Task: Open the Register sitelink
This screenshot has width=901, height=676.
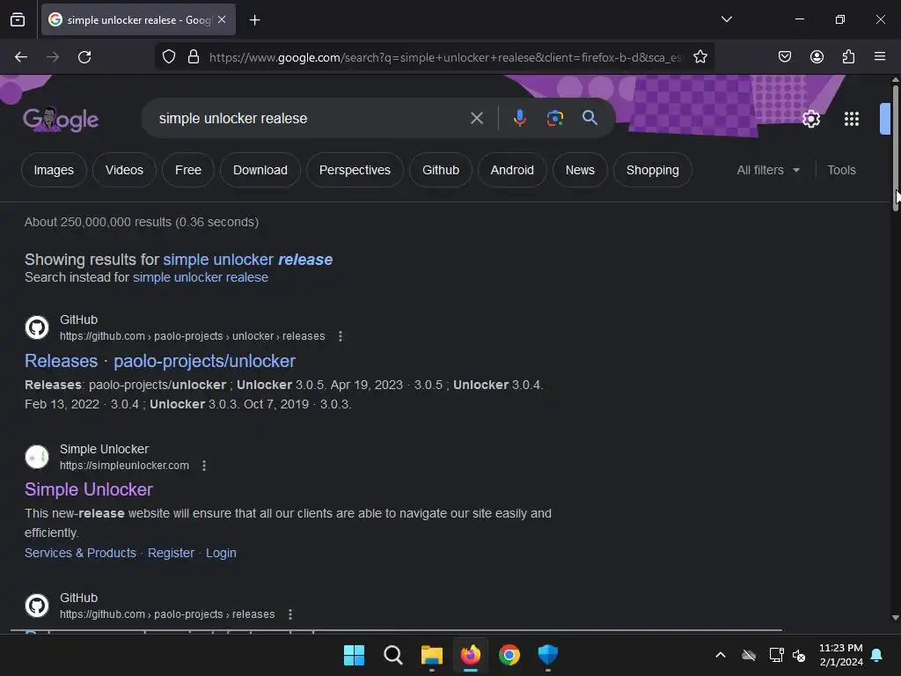Action: 171,553
